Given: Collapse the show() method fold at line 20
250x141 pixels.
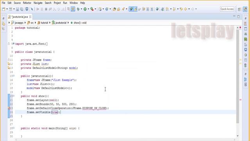Looking at the screenshot, I should click(x=14, y=96).
